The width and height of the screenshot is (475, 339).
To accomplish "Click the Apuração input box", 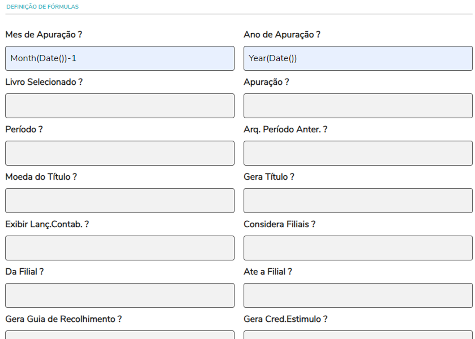I will (x=358, y=106).
